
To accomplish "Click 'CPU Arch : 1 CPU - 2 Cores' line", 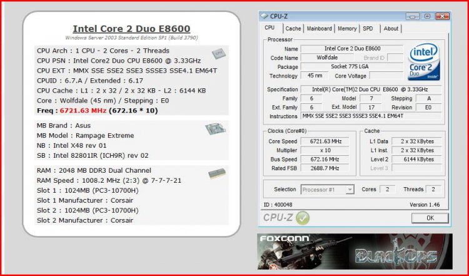I will tap(103, 51).
